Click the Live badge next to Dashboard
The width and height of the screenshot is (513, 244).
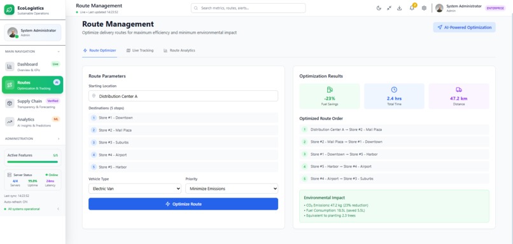[55, 64]
